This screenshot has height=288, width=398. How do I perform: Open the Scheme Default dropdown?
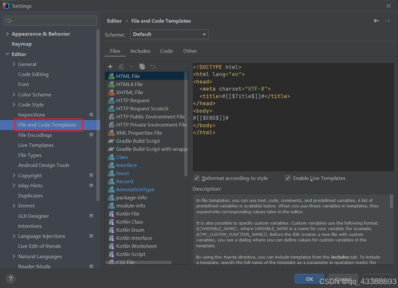click(x=169, y=34)
